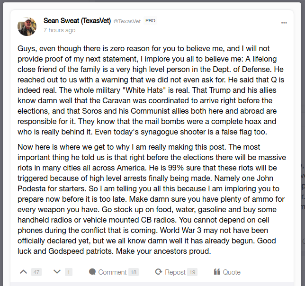Click the Quote label
Screen dimensions: 305x286
tap(232, 272)
